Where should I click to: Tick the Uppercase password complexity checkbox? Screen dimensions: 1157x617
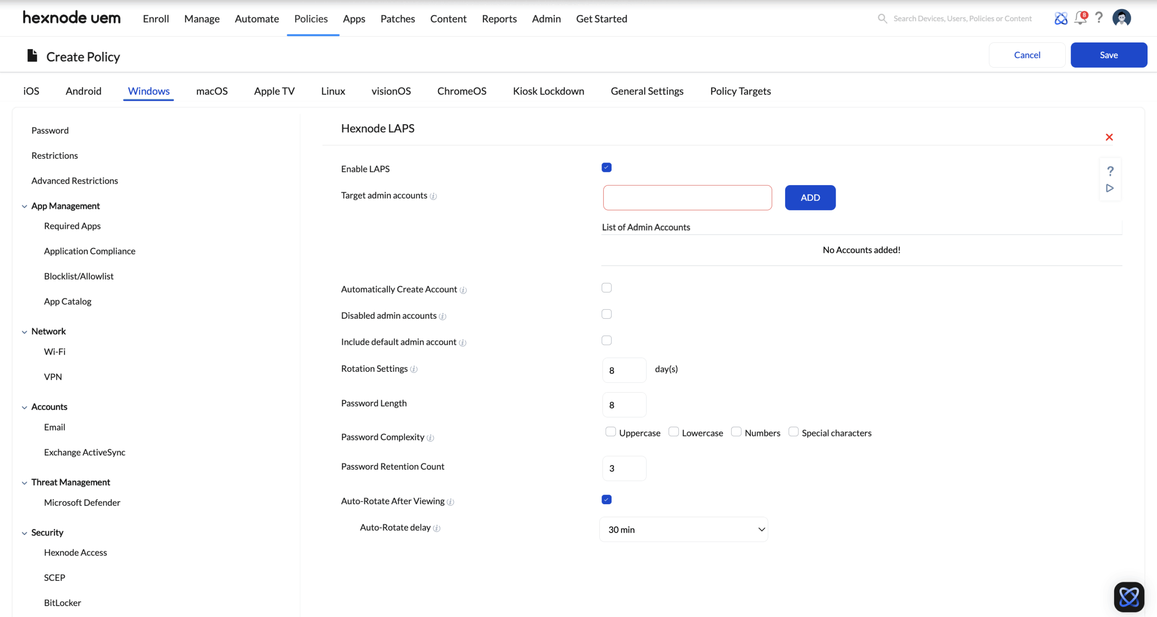click(x=611, y=432)
